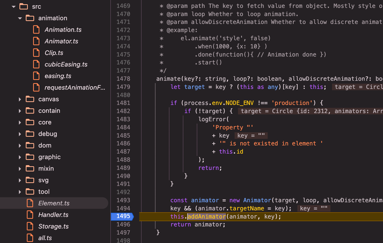The height and width of the screenshot is (243, 383).
Task: Toggle the breakpoint on line 1495
Action: [123, 216]
